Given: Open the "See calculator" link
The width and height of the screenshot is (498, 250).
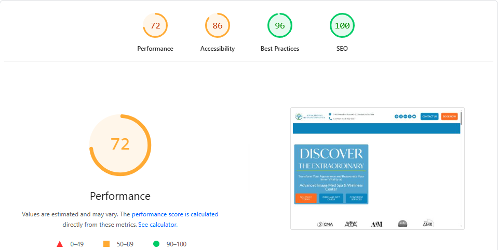Looking at the screenshot, I should pos(157,225).
